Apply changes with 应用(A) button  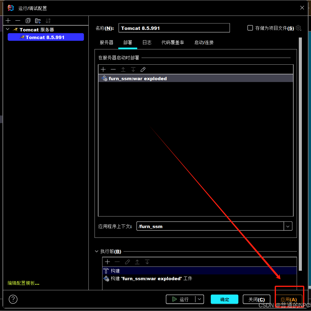(288, 299)
